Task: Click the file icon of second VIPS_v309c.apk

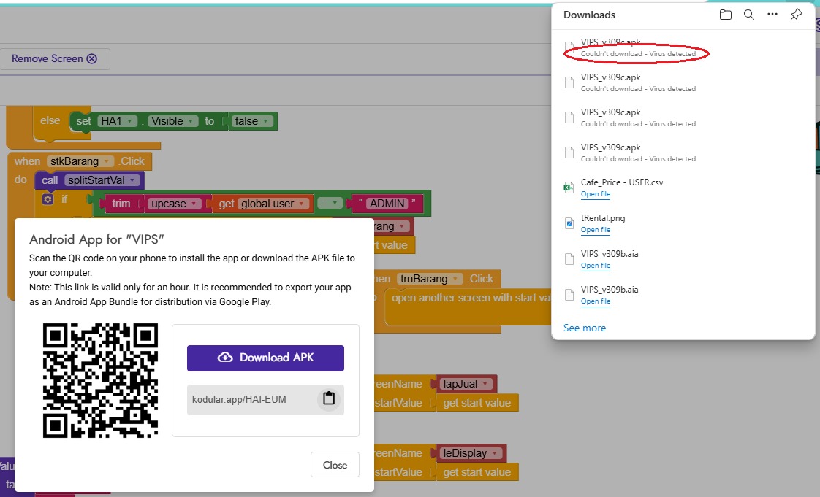Action: 569,82
